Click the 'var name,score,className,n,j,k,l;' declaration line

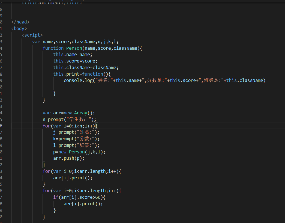(x=75, y=42)
